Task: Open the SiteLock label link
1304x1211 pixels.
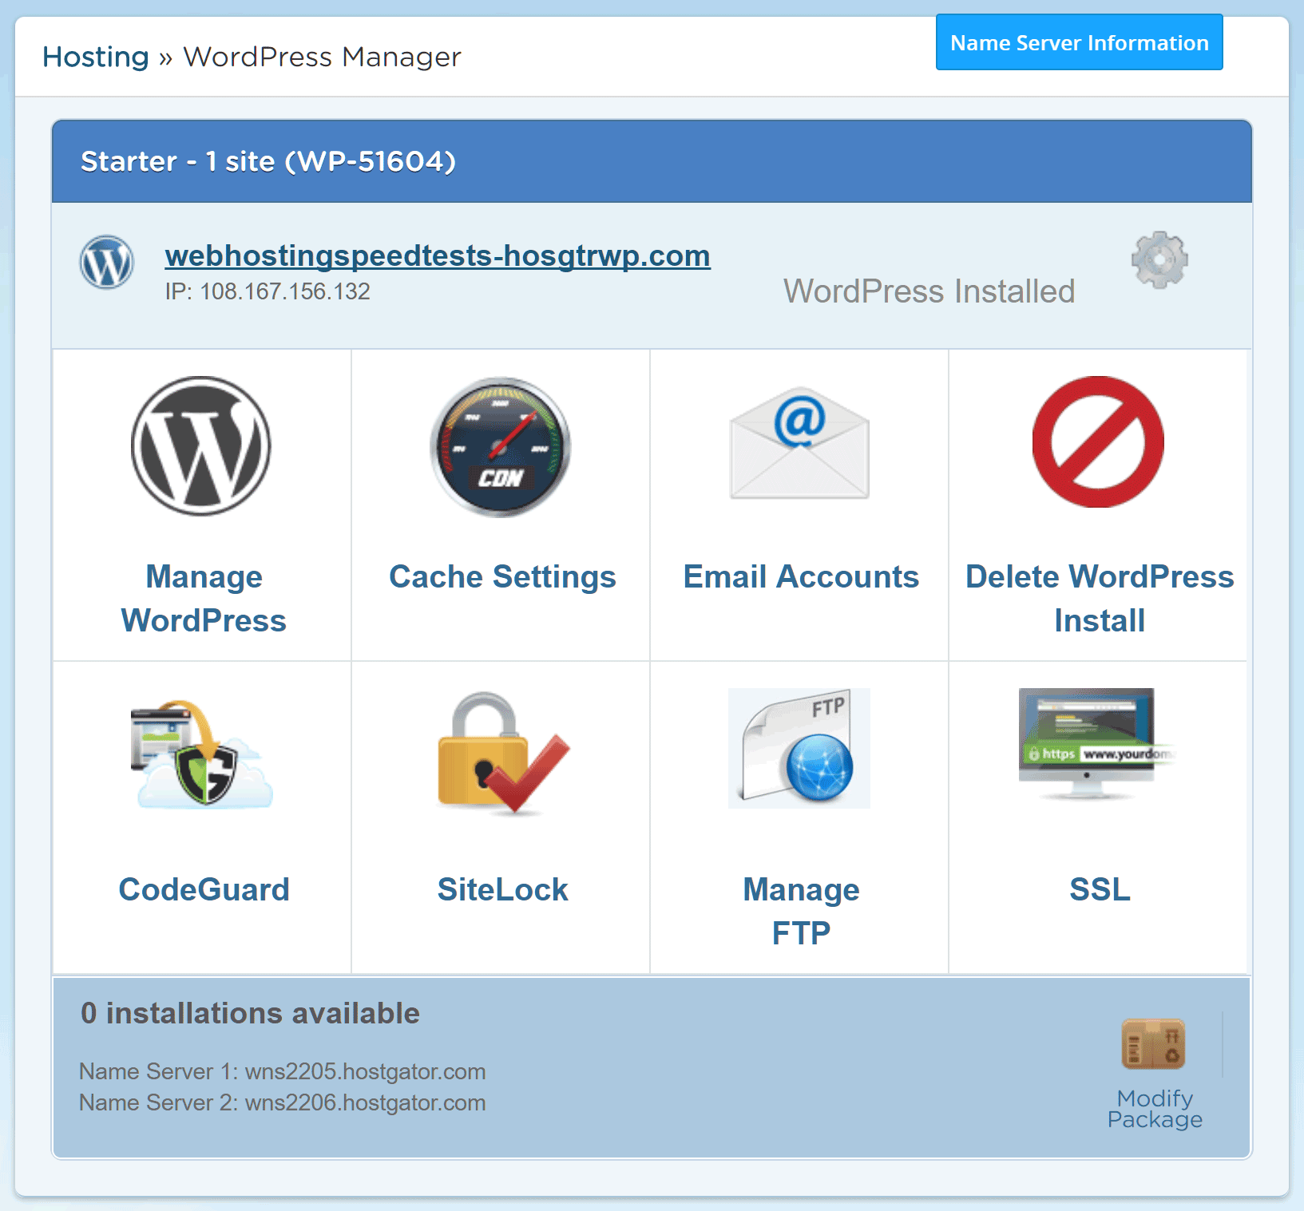Action: tap(502, 889)
